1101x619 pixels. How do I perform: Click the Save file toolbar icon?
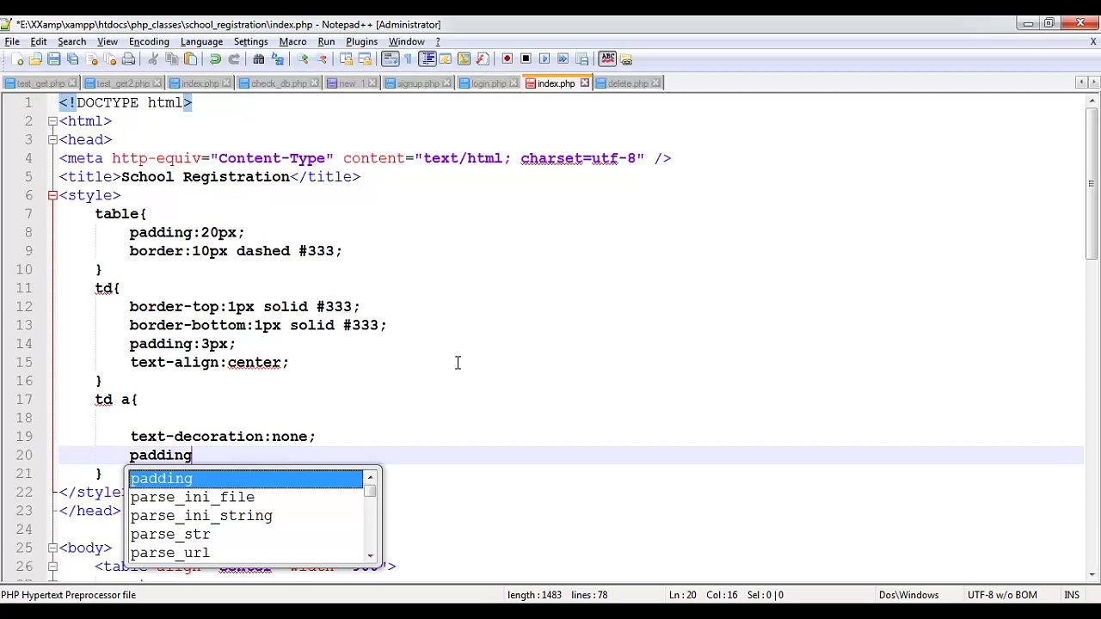click(x=53, y=59)
